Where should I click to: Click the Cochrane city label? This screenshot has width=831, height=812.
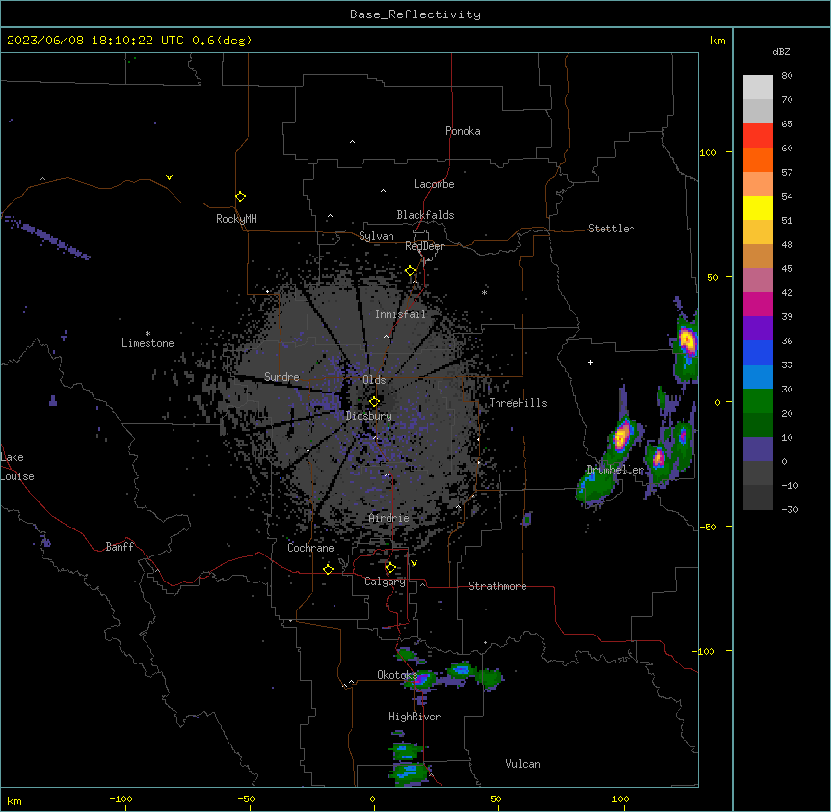(310, 548)
